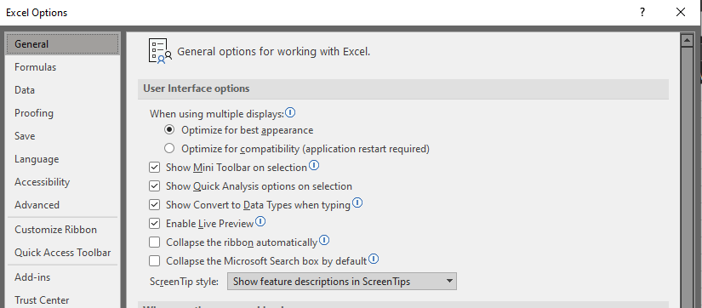
Task: Open Help with the question mark icon
Action: tap(642, 12)
